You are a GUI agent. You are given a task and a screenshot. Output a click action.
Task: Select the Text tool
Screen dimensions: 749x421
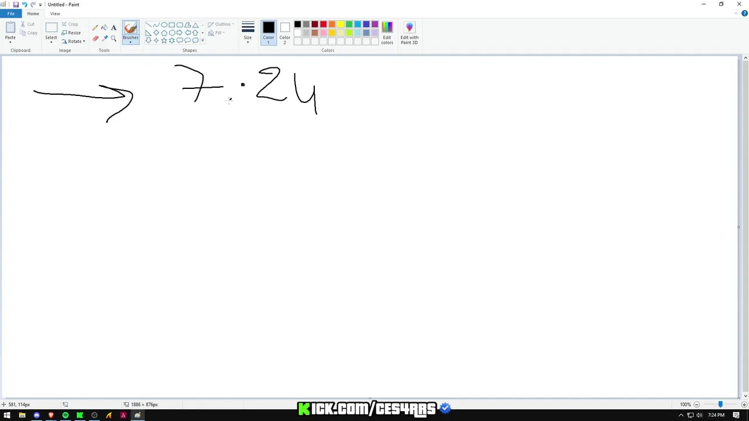114,27
